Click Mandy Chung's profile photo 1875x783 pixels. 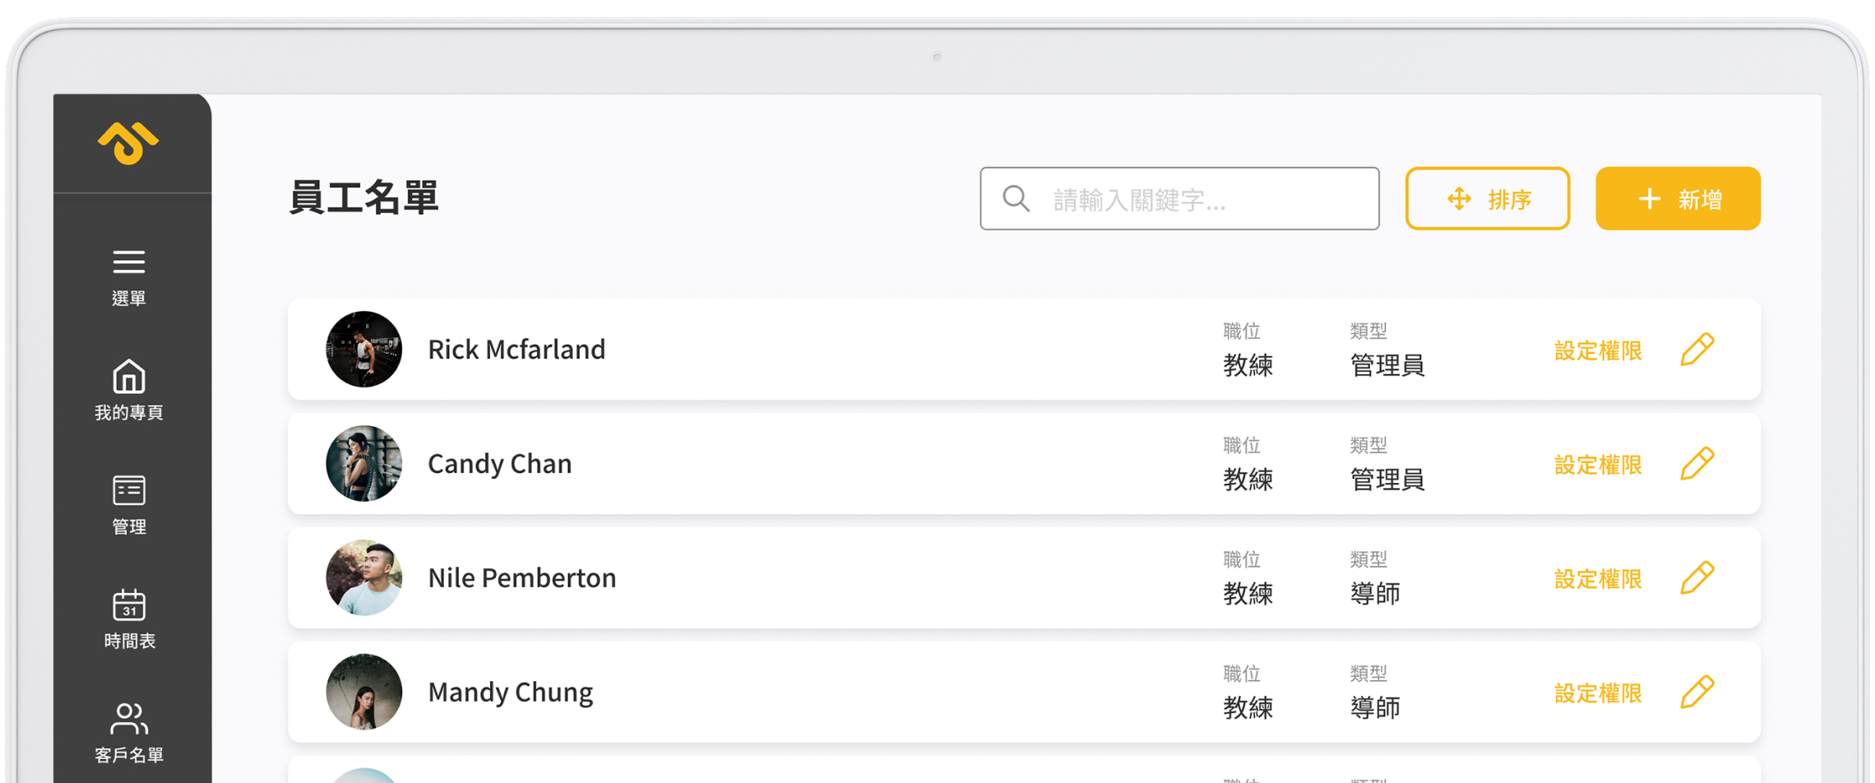tap(363, 693)
